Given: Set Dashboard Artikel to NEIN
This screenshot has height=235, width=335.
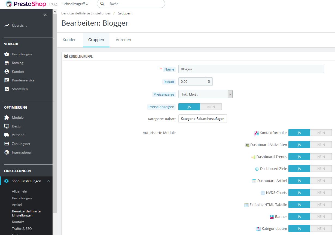Looking at the screenshot, I should [321, 181].
